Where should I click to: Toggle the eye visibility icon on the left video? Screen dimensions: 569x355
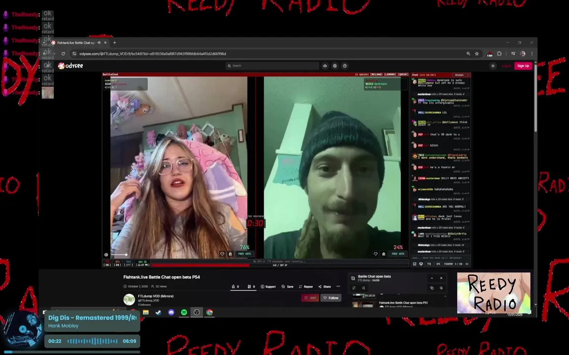pyautogui.click(x=106, y=255)
